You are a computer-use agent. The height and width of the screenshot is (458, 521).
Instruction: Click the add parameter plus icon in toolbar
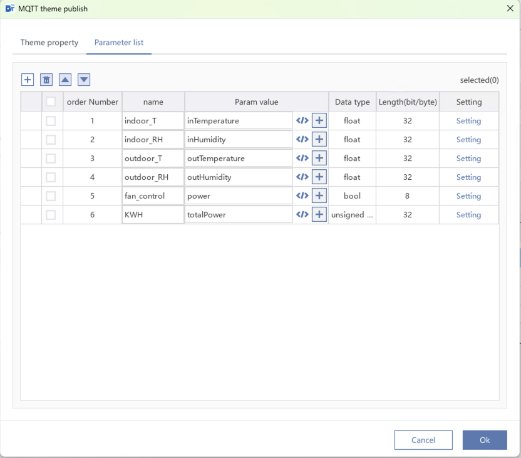(28, 80)
